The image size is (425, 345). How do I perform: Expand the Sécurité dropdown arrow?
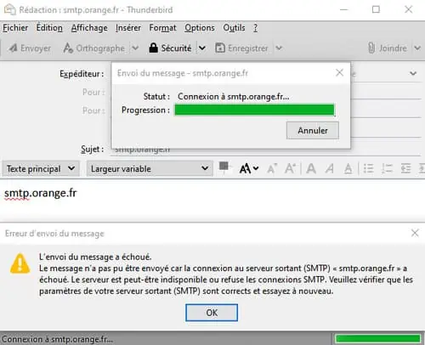[x=202, y=48]
